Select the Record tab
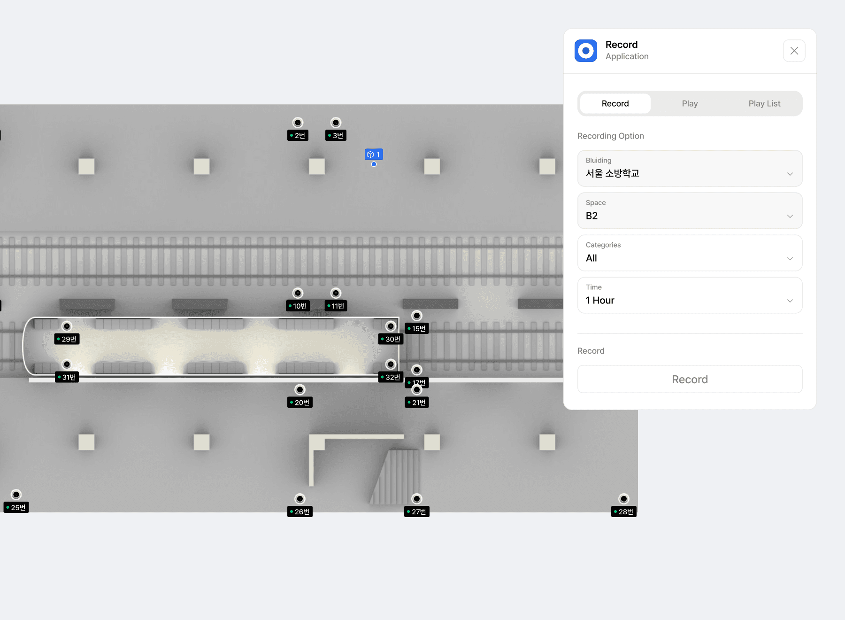The width and height of the screenshot is (845, 620). click(615, 104)
